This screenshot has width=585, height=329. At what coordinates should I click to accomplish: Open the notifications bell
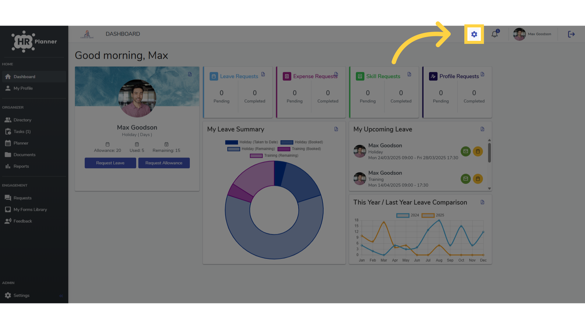click(495, 34)
